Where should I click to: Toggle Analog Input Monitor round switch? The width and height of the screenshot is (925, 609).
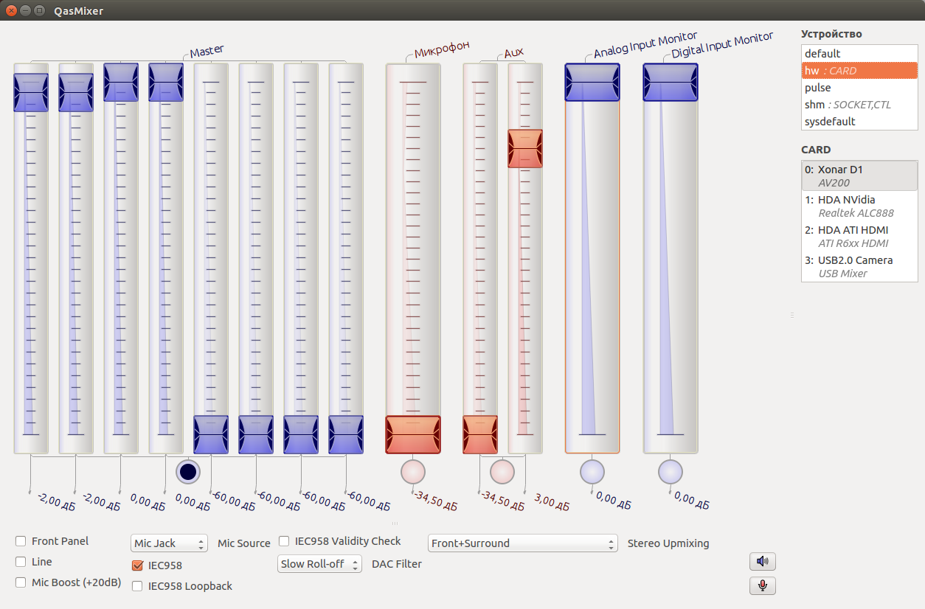tap(592, 471)
